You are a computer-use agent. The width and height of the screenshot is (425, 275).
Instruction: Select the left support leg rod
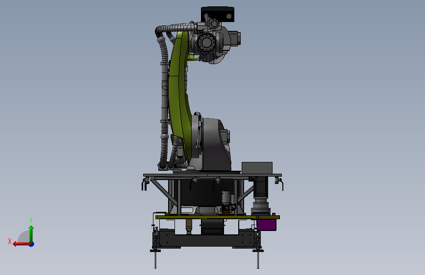tap(155, 260)
